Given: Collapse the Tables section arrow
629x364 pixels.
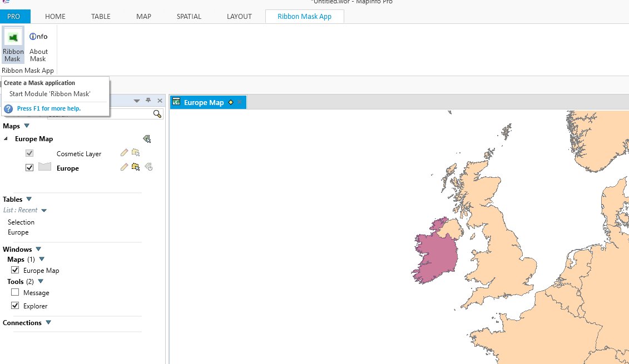Looking at the screenshot, I should (29, 200).
